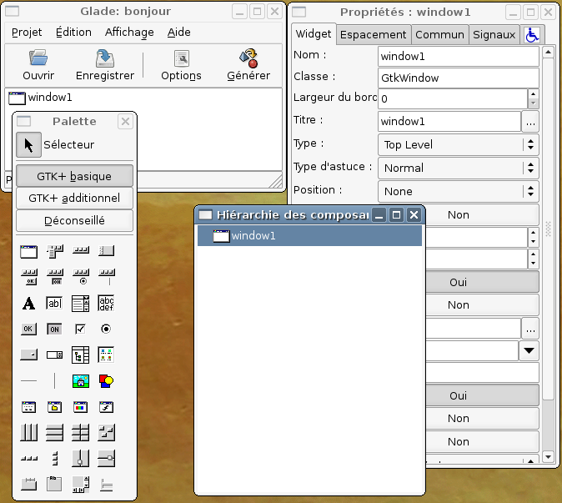Click the ellipsis button beside Titre field

coord(530,121)
